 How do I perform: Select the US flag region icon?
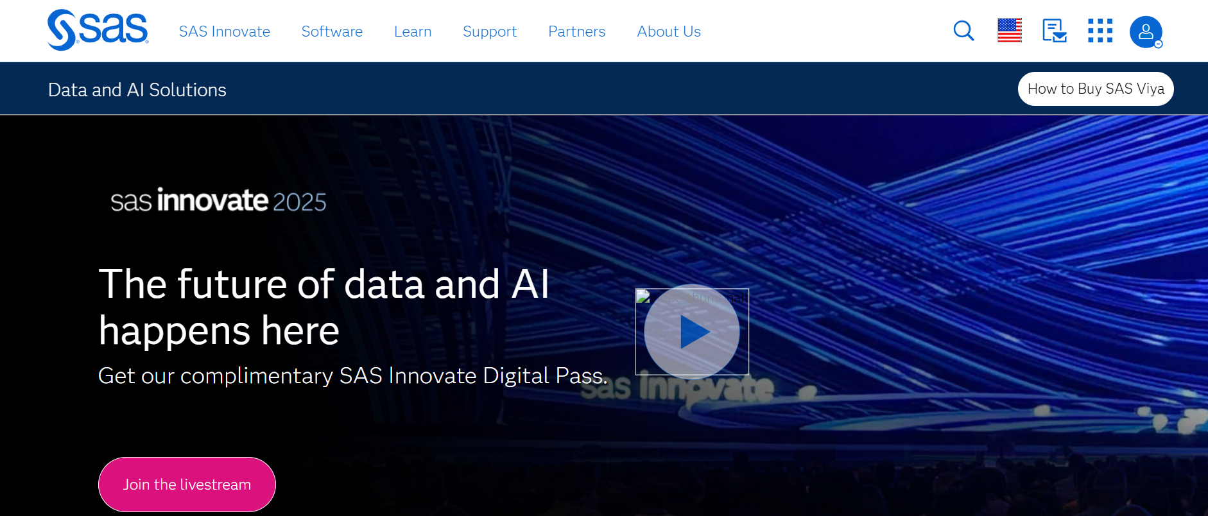point(1010,31)
